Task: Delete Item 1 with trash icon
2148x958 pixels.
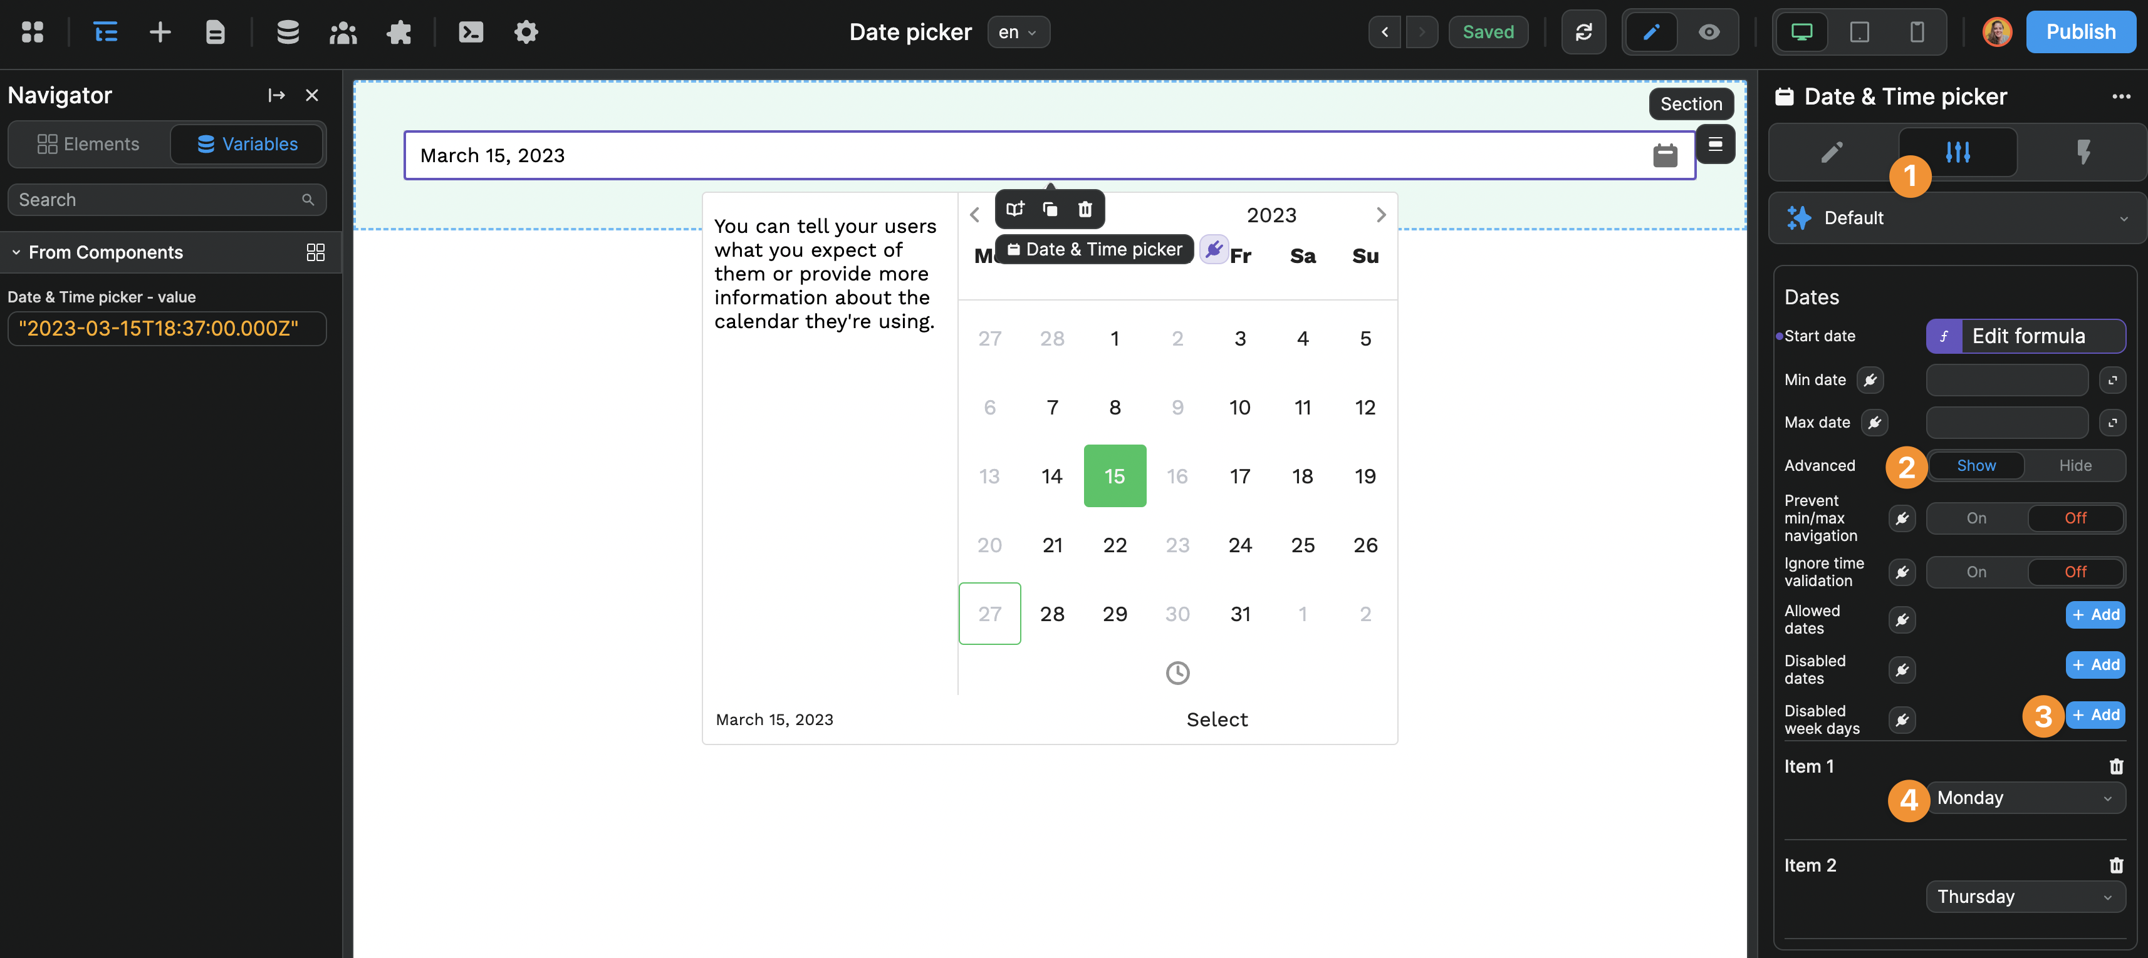Action: pyautogui.click(x=2115, y=766)
